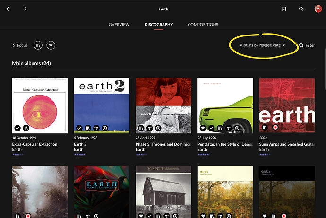Click library icon on Earth 2 cover

pyautogui.click(x=88, y=128)
